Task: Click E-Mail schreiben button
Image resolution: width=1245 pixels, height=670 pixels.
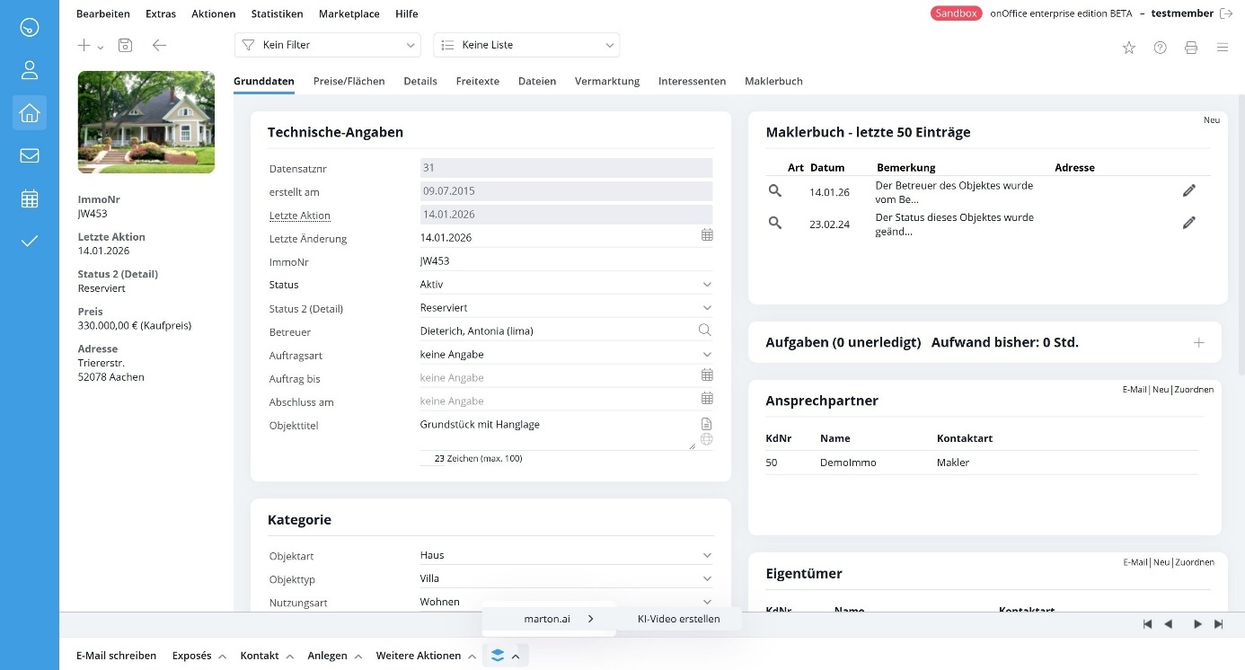Action: (x=116, y=656)
